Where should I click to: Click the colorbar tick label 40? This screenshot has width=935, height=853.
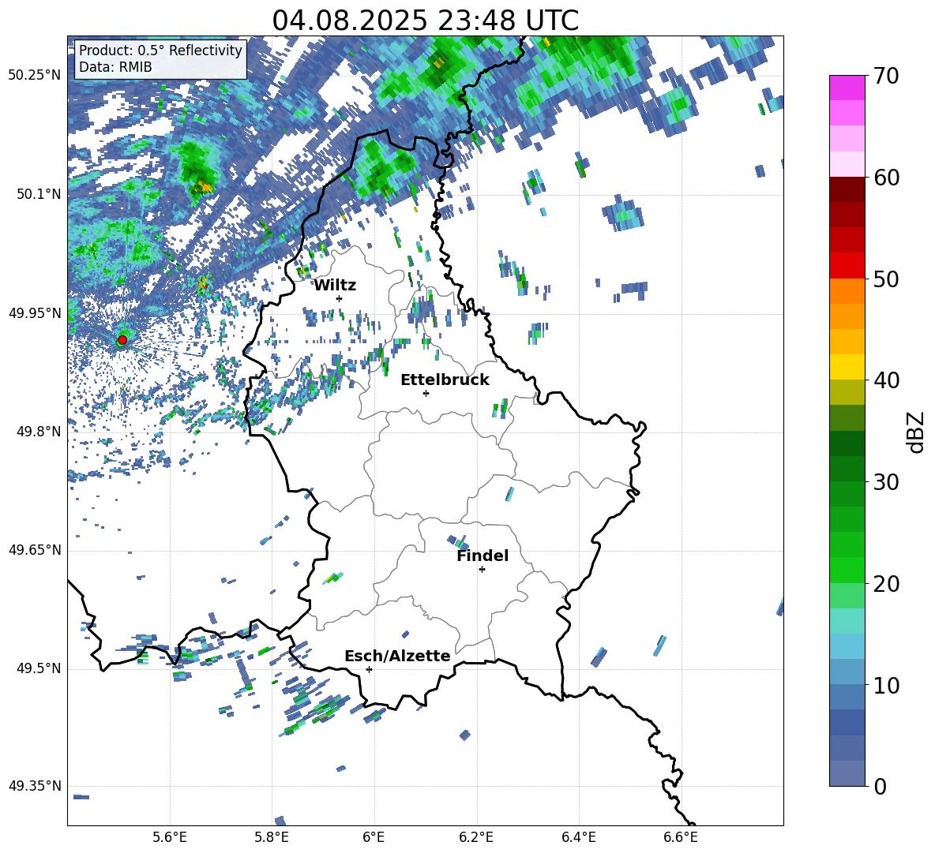point(886,380)
